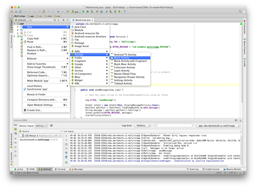Click the Paste toolbar icon
The height and width of the screenshot is (188, 256).
click(x=44, y=12)
